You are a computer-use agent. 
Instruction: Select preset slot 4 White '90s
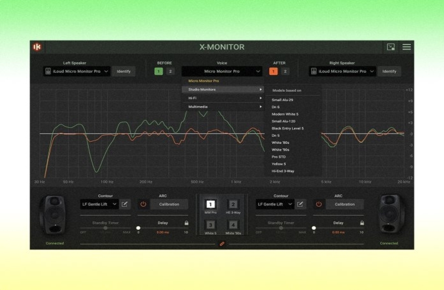233,225
